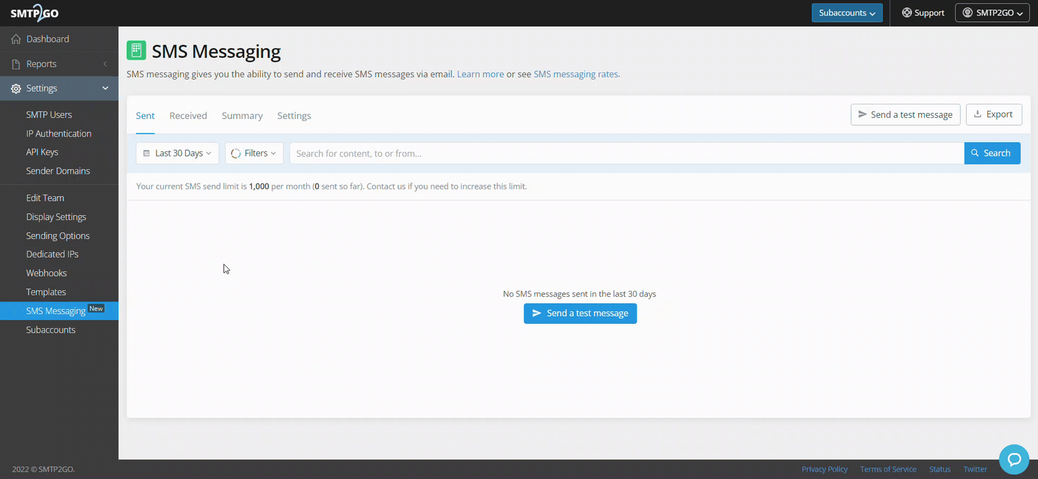Open the SMTP2GO account menu
The width and height of the screenshot is (1038, 479).
pyautogui.click(x=993, y=13)
